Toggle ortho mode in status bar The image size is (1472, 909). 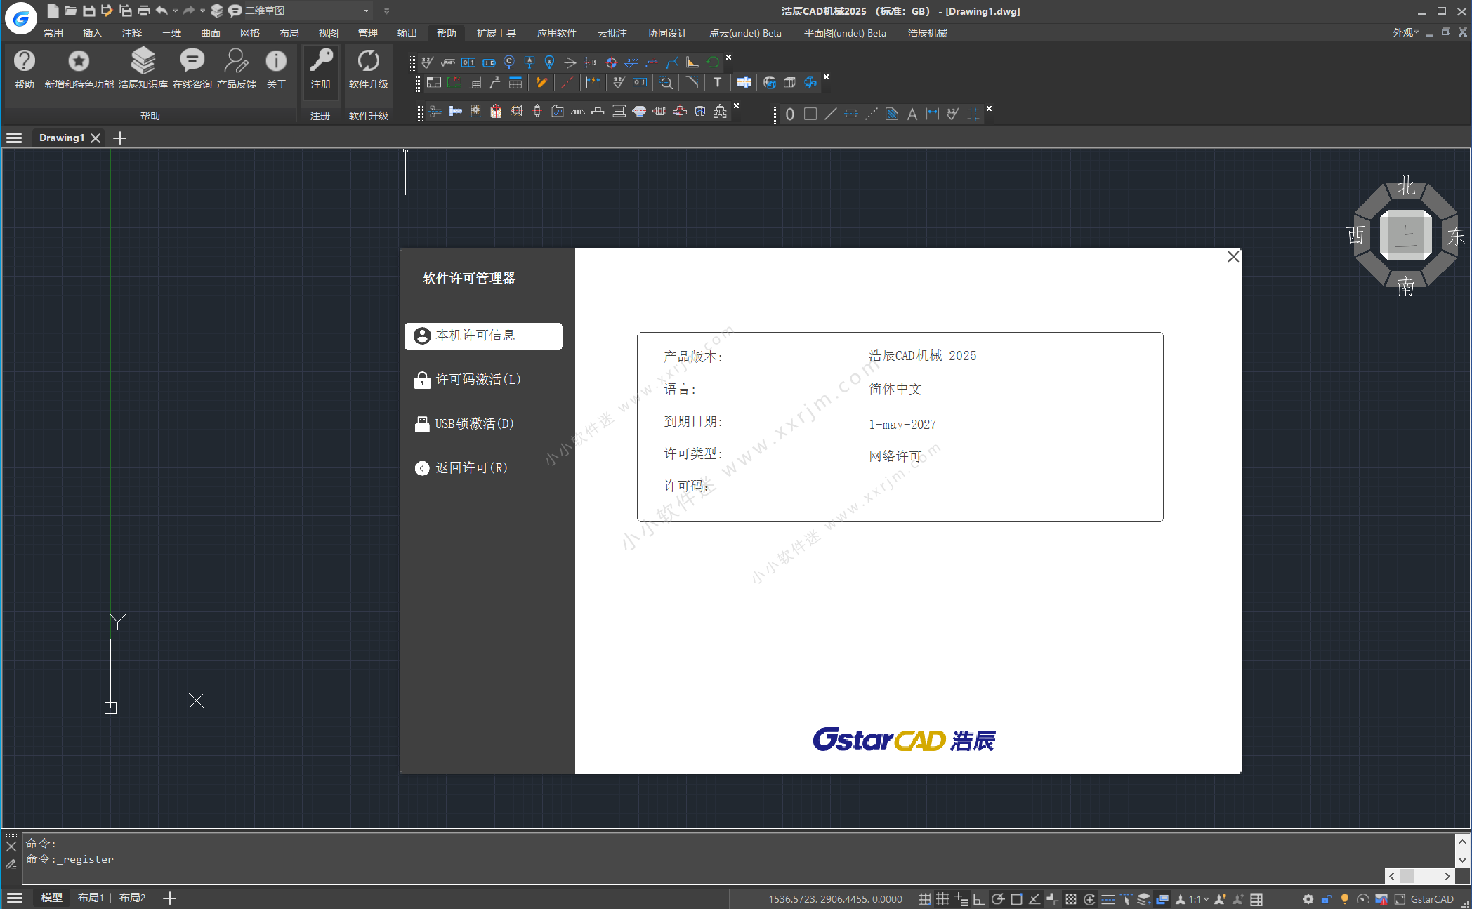click(x=979, y=899)
